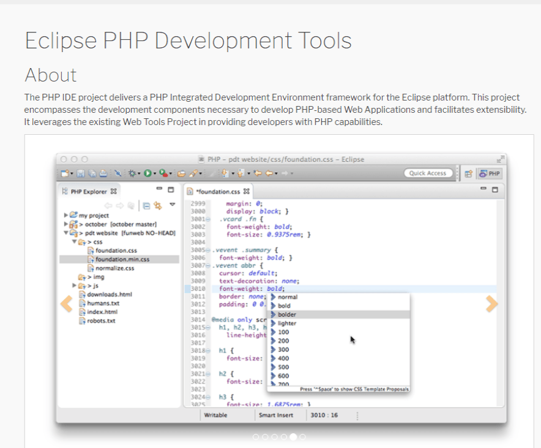Choose 'bold' from the autocomplete list
Screen dimensions: 541x448
click(284, 306)
